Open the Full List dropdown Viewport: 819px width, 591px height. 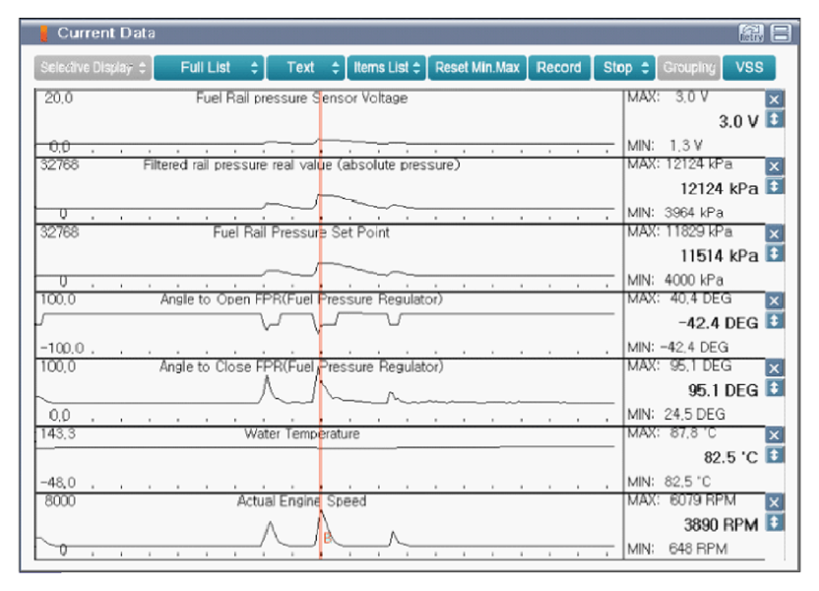pos(210,68)
